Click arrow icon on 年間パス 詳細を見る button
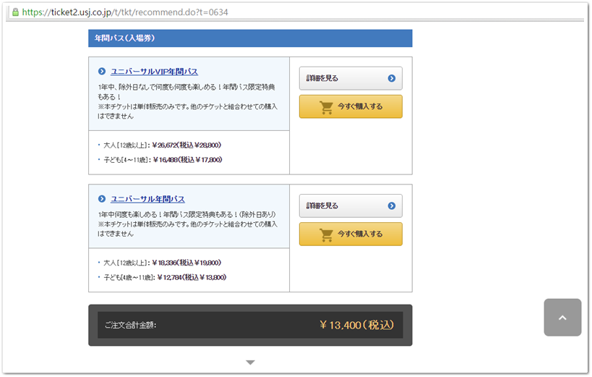Image resolution: width=592 pixels, height=377 pixels. pos(392,206)
